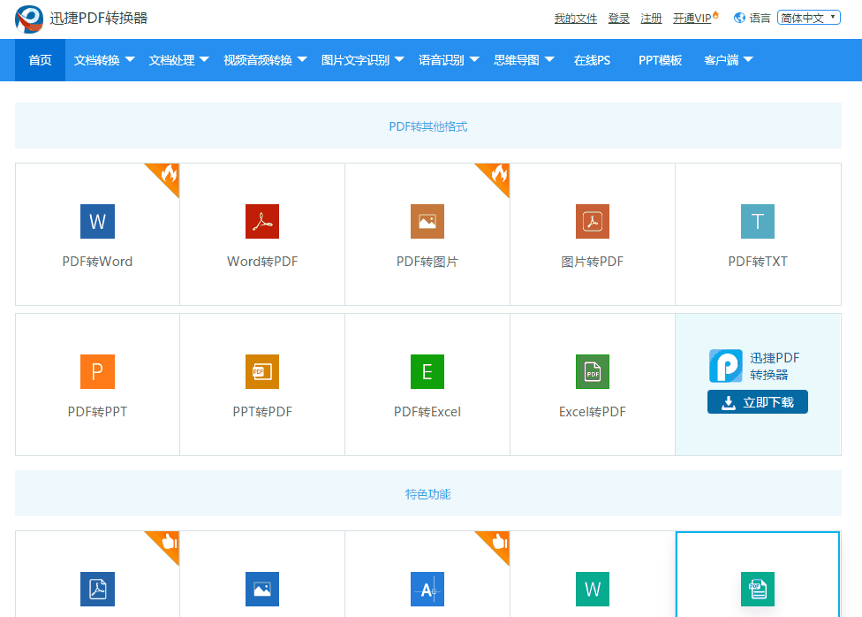The image size is (862, 617).
Task: Select the Word转PDF red icon
Action: (x=262, y=221)
